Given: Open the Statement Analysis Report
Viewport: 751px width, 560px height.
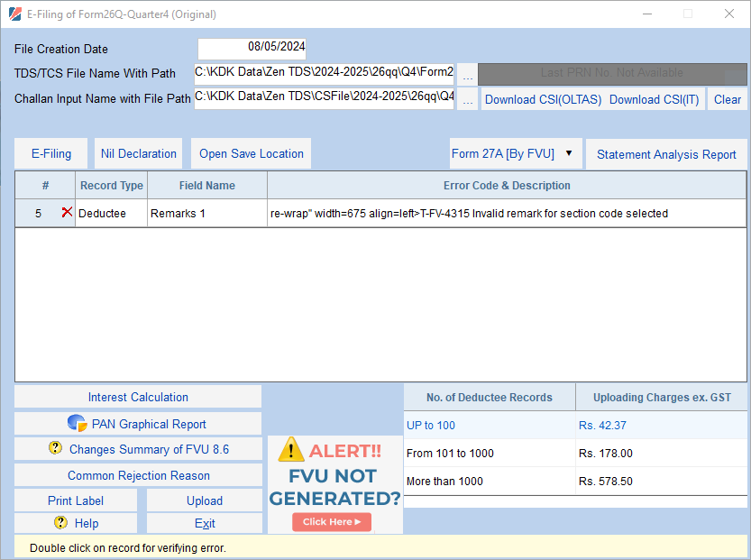Looking at the screenshot, I should (666, 154).
